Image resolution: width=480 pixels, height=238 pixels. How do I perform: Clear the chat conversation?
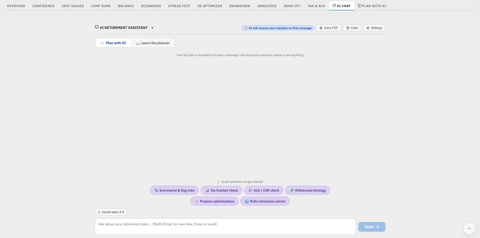coord(352,28)
